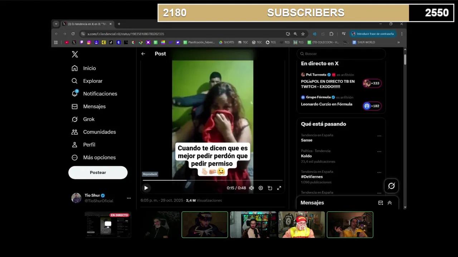This screenshot has height=257, width=458.
Task: Open the Grok sidebar item on X
Action: coord(89,119)
